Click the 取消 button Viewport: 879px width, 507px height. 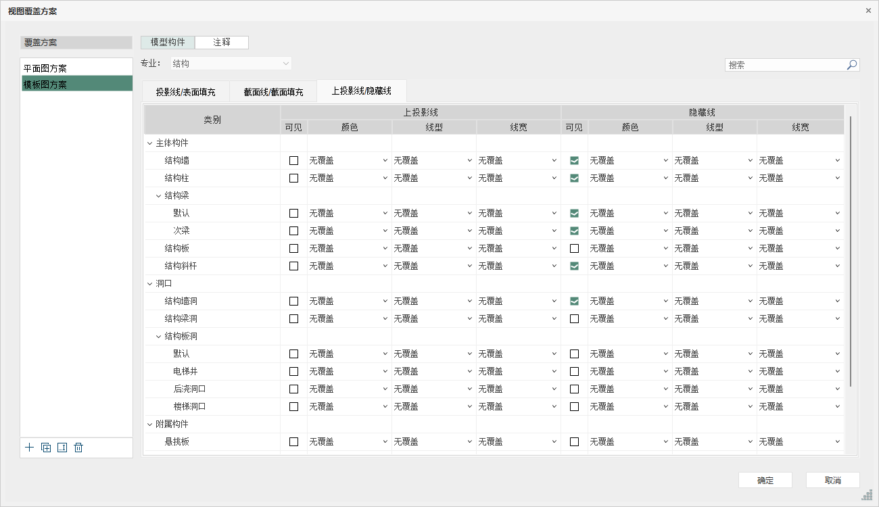pyautogui.click(x=832, y=480)
